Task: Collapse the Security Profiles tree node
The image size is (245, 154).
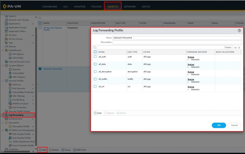Action: 3,81
